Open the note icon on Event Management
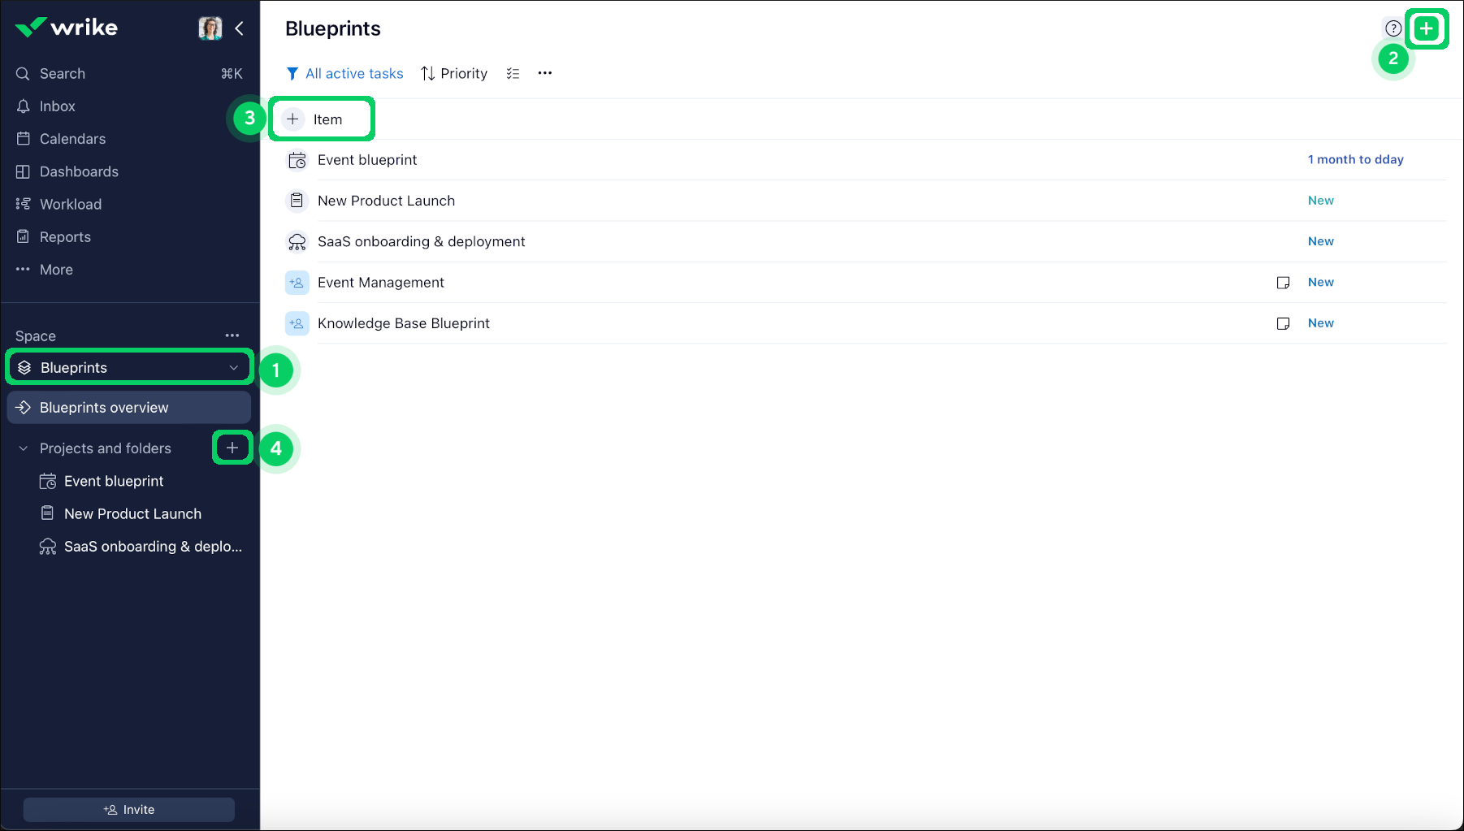 point(1284,283)
